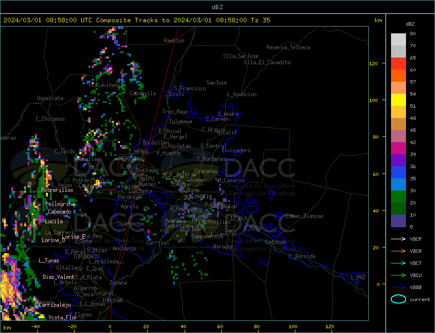Screen dimensions: 435x333
Task: Select the magenta 42 dBZ color band
Action: click(398, 148)
